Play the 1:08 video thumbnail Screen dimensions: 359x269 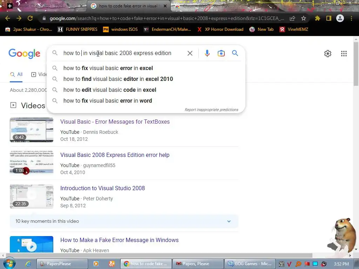32,163
